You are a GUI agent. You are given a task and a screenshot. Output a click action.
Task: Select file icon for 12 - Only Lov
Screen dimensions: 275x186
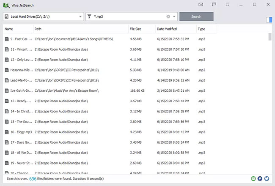click(7, 60)
